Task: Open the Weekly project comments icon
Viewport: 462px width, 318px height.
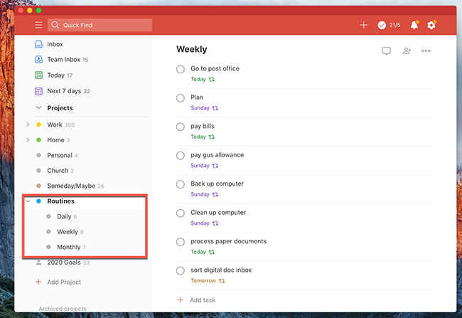Action: point(386,51)
